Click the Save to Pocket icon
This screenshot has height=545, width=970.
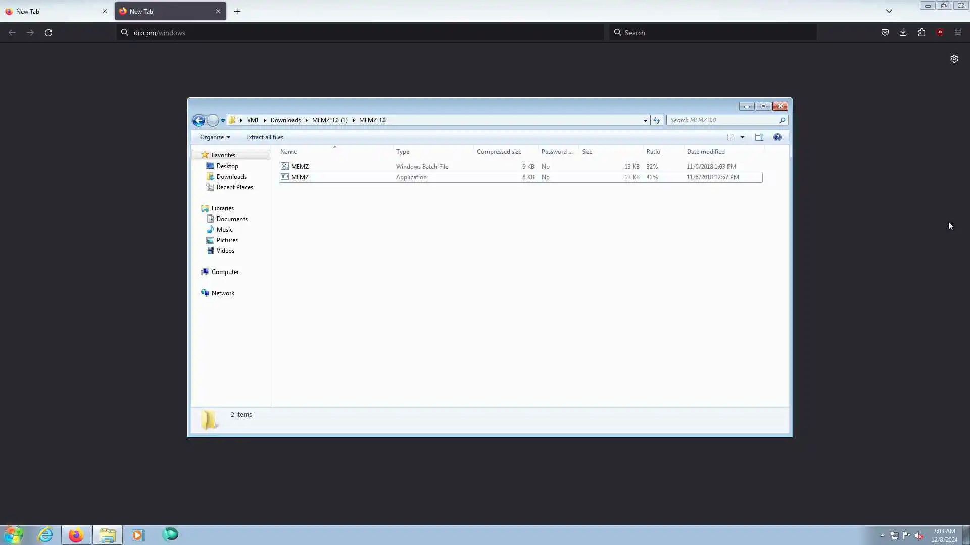(885, 33)
